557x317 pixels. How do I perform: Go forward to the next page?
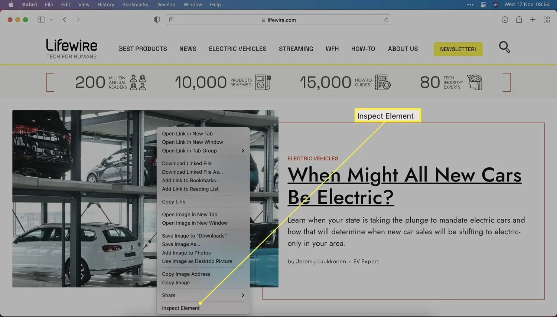78,20
